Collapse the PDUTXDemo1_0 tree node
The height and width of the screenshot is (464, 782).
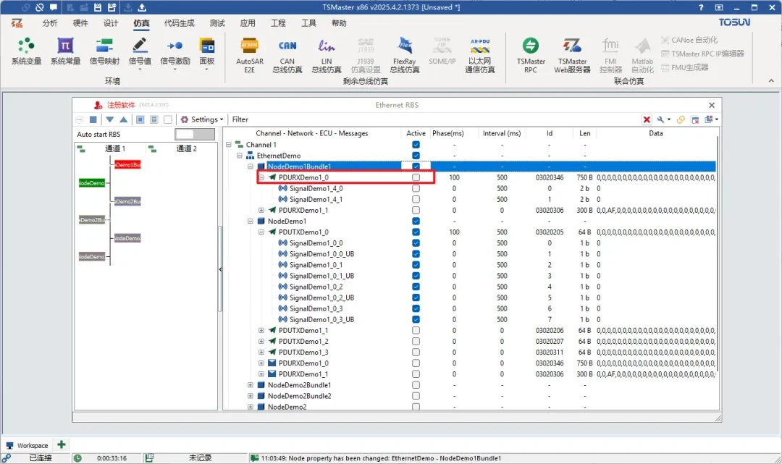[261, 232]
